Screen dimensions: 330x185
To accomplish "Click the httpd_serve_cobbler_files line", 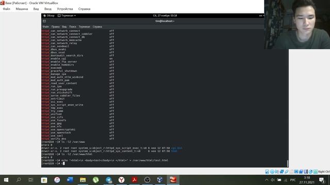I will (78, 96).
